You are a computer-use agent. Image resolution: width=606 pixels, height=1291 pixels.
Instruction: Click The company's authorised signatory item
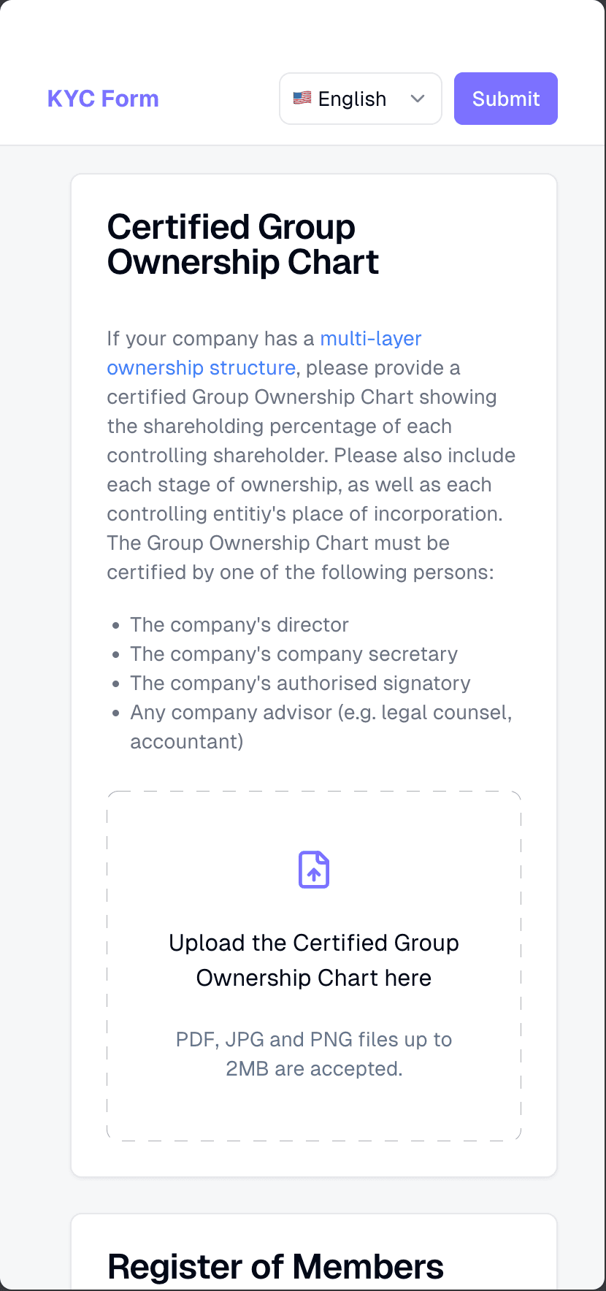(301, 683)
